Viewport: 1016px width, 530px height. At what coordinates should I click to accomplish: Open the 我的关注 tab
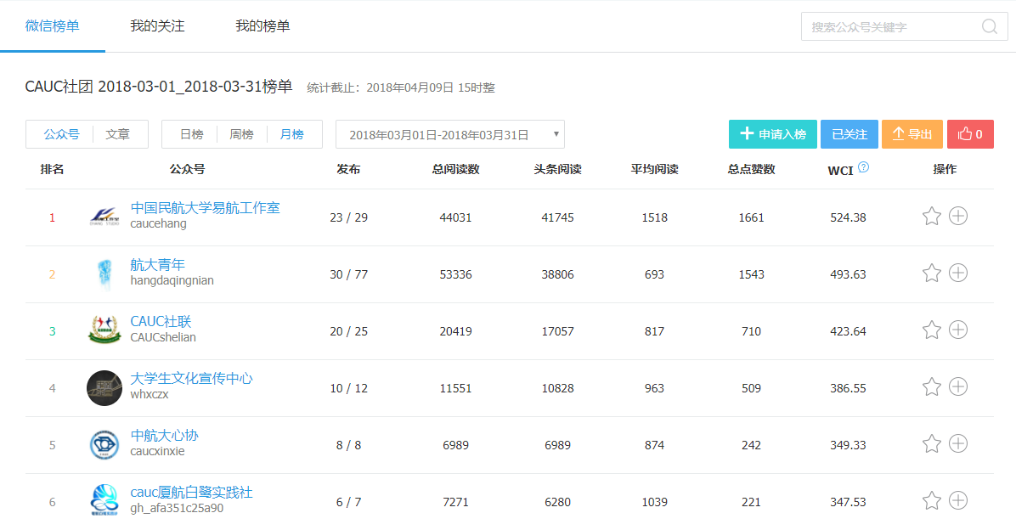[157, 26]
